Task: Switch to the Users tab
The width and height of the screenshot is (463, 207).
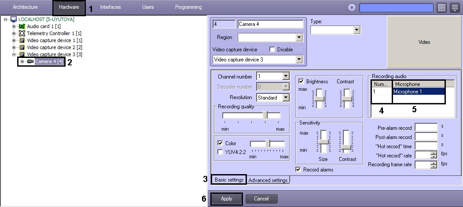Action: point(148,7)
